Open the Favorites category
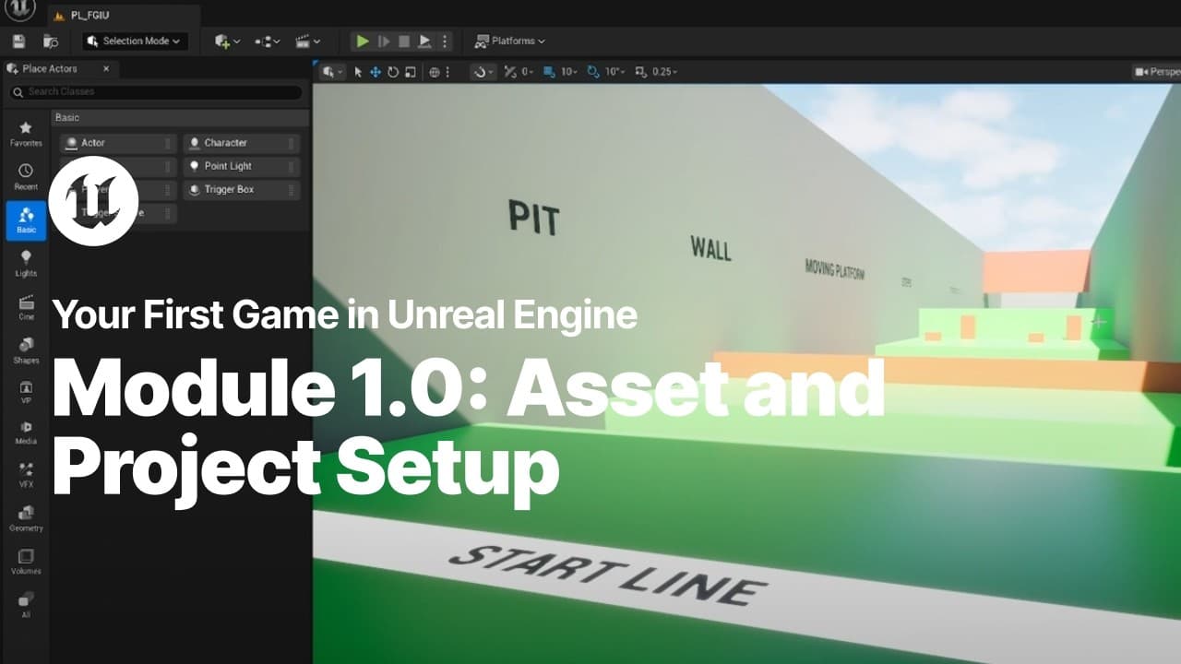 tap(26, 134)
